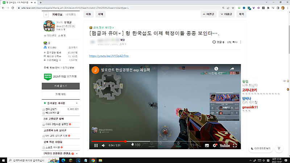Open the post's three-dot more menu
This screenshot has height=163, width=290.
[x=241, y=42]
